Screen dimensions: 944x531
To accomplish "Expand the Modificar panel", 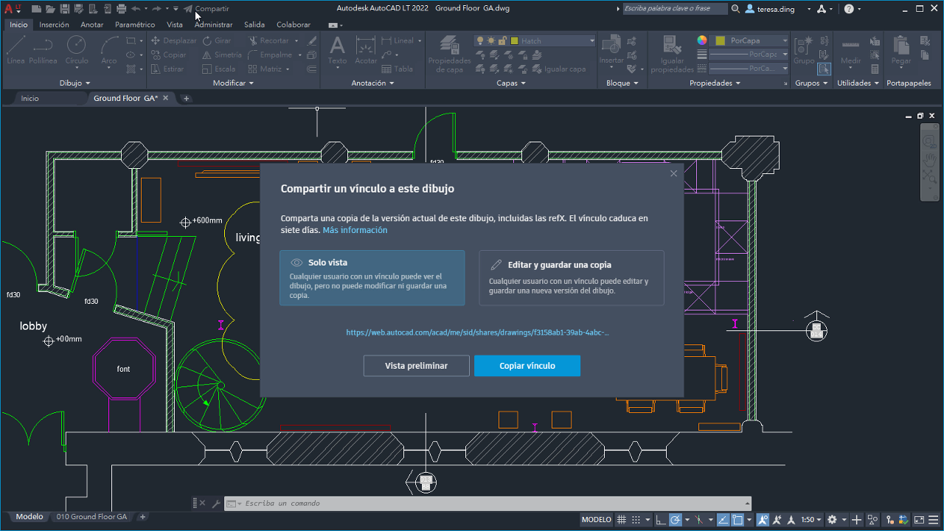I will (233, 83).
